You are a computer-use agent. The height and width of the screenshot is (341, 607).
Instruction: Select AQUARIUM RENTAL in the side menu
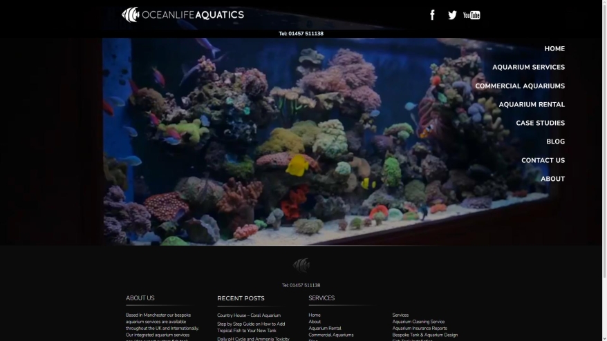pyautogui.click(x=532, y=104)
